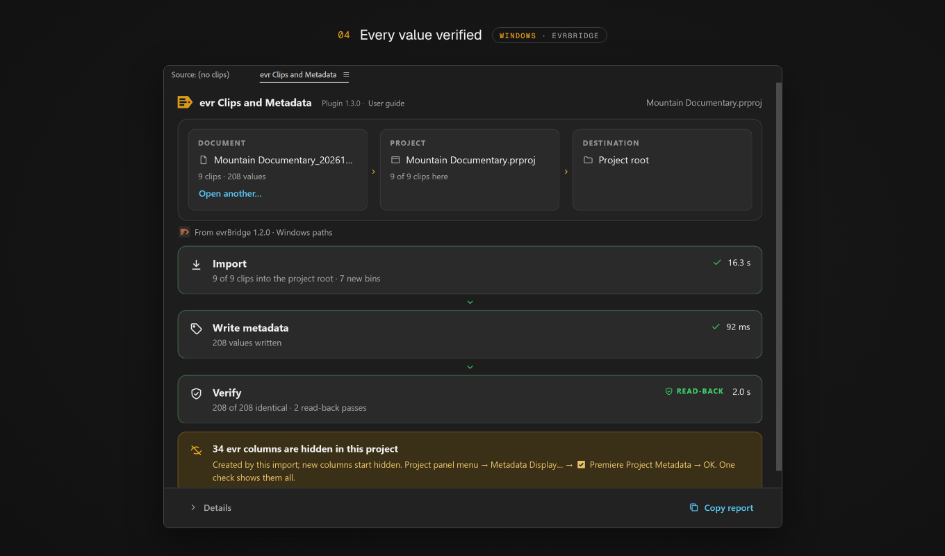
Task: Click the green checkmark beside 92 ms
Action: point(716,327)
